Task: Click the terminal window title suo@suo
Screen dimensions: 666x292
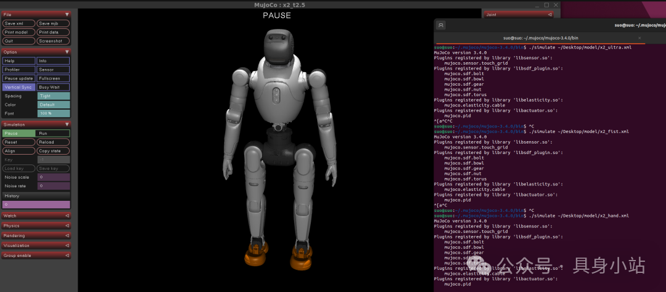Action: (x=639, y=25)
